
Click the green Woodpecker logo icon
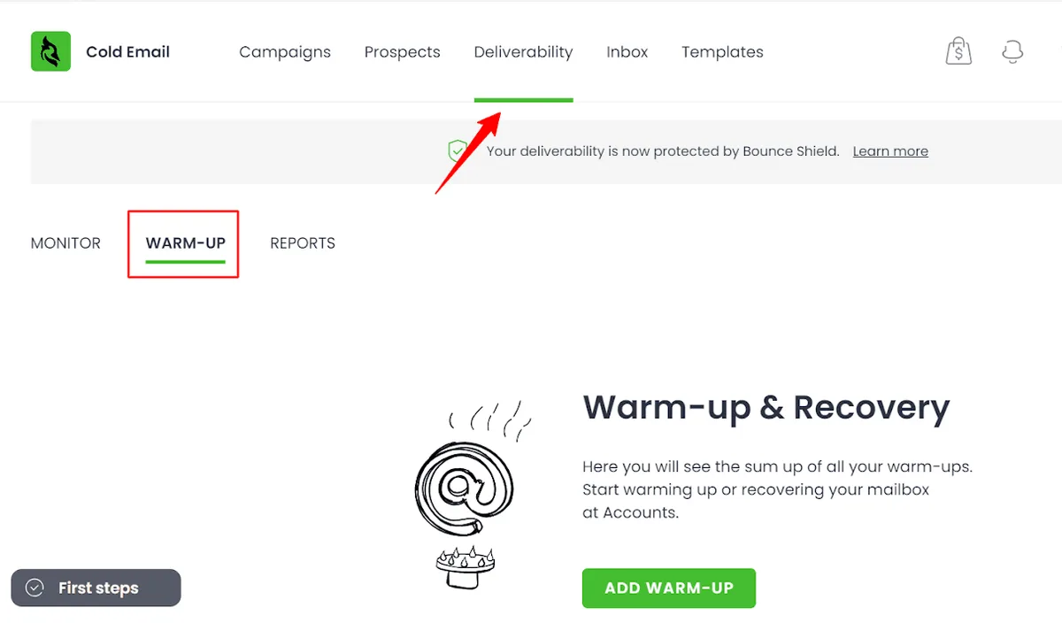click(50, 51)
